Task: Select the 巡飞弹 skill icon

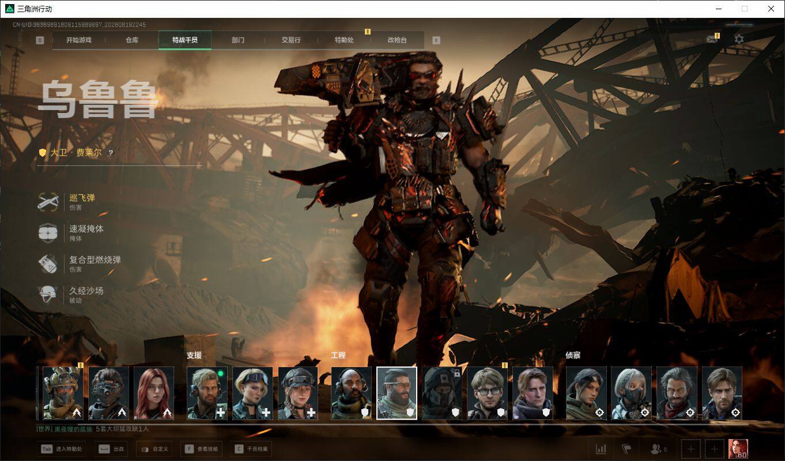Action: pos(48,202)
